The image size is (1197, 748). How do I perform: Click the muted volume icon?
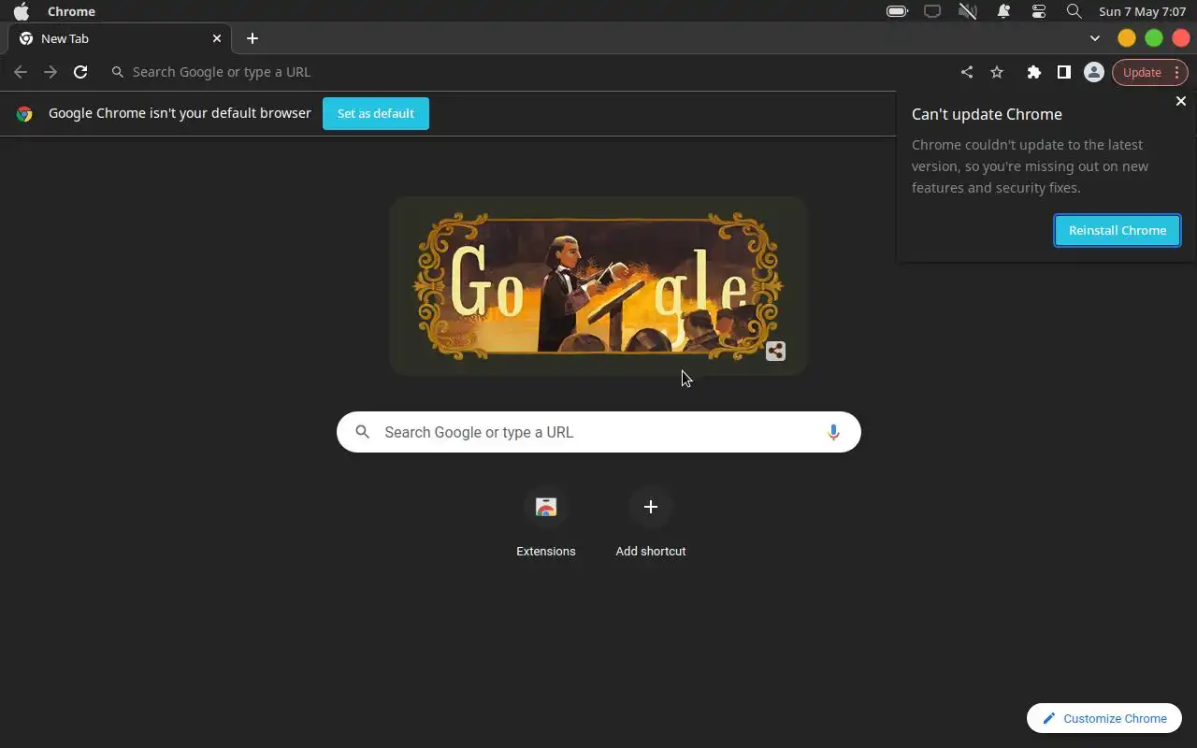(x=968, y=11)
